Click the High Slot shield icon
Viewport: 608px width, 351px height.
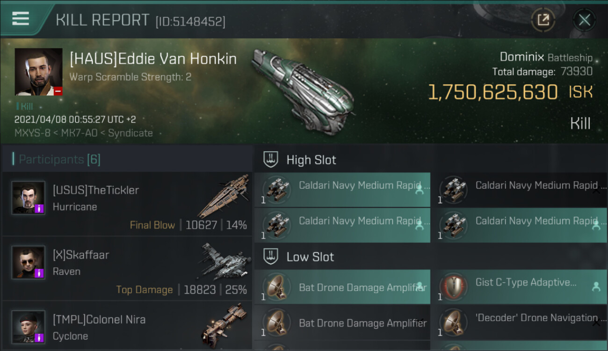coord(271,159)
